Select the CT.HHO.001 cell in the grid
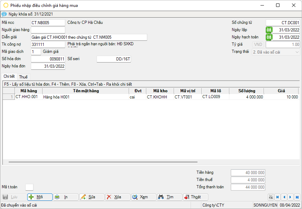302x209 pixels. (x=28, y=97)
